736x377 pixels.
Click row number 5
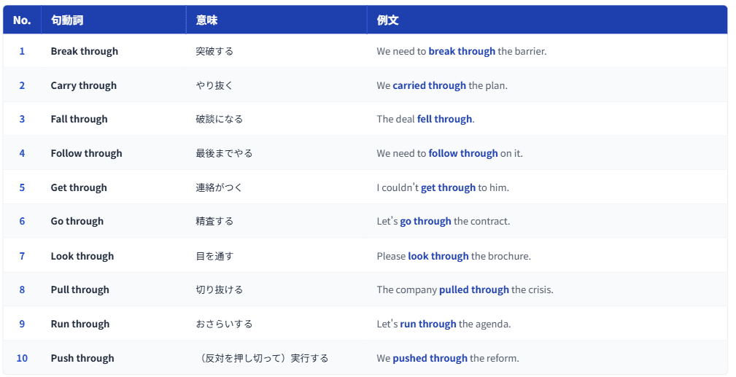click(x=22, y=188)
